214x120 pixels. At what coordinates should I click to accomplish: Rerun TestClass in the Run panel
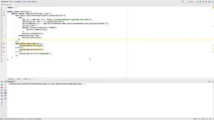click(2, 85)
